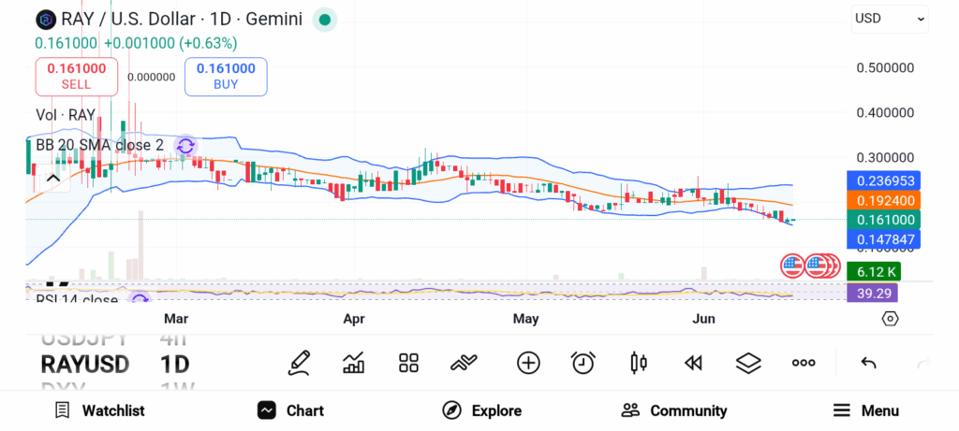Open the object tree layers icon

[x=748, y=363]
